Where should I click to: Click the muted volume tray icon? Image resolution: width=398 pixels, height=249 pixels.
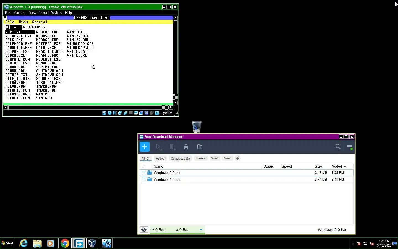pos(372,243)
